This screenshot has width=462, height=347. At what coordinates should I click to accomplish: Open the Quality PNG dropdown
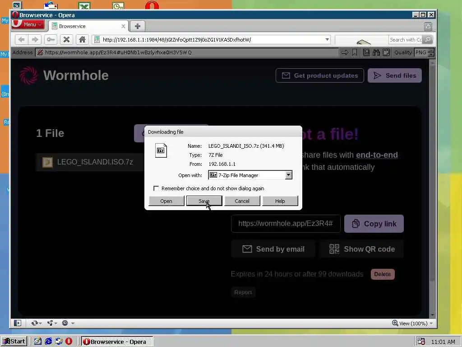pos(424,52)
